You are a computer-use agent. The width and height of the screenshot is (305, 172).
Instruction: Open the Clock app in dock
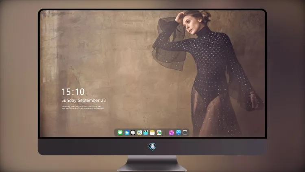133,132
